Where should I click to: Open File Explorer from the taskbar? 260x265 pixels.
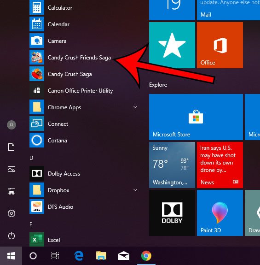[x=101, y=255]
